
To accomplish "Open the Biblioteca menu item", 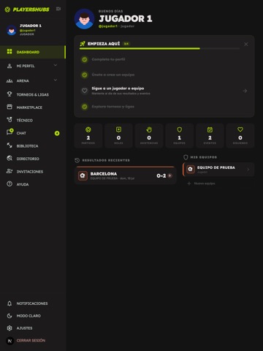I will pos(33,146).
